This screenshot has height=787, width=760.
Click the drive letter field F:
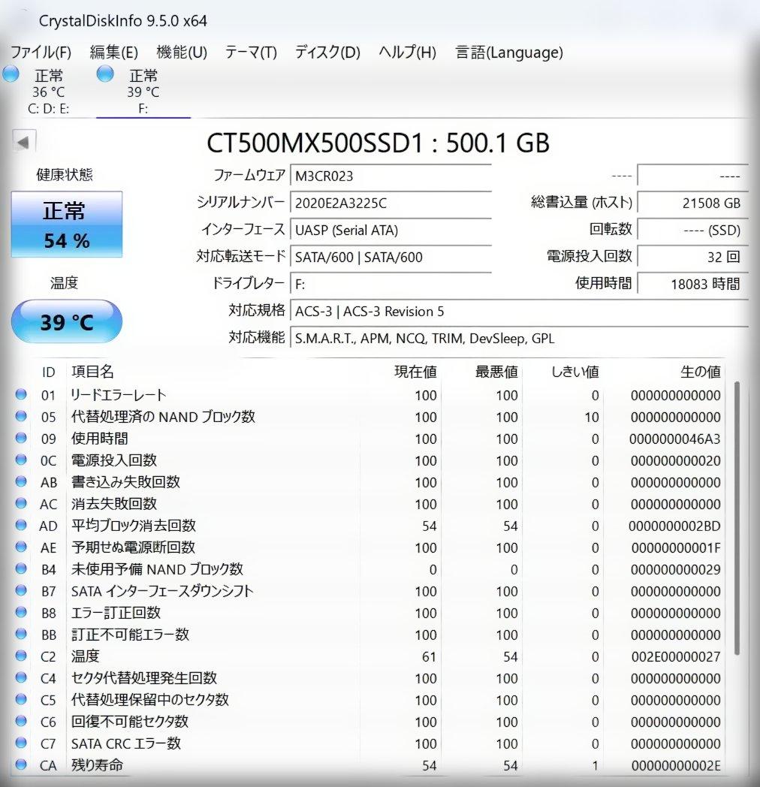coord(391,285)
